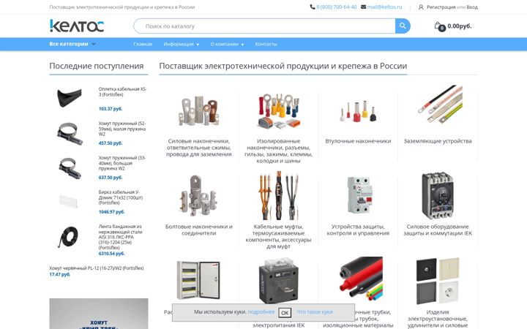Click the 'Регистрация' link

[441, 7]
